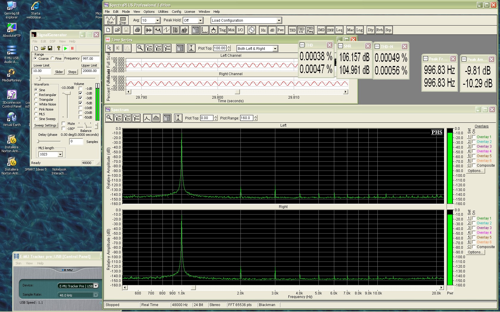Open the Utilities menu in SpectraPLUS
Image resolution: width=500 pixels, height=312 pixels.
[x=163, y=12]
